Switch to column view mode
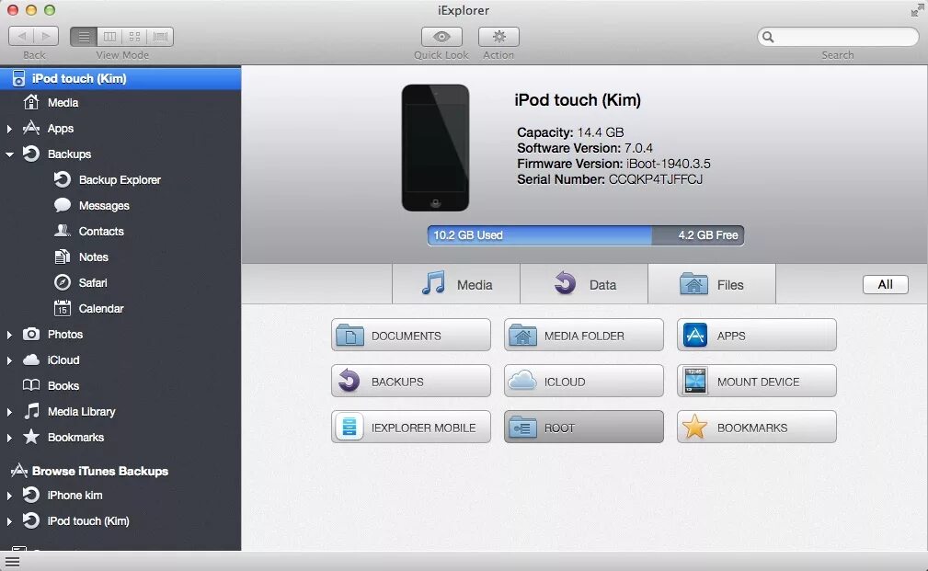Viewport: 928px width, 571px height. pos(109,37)
